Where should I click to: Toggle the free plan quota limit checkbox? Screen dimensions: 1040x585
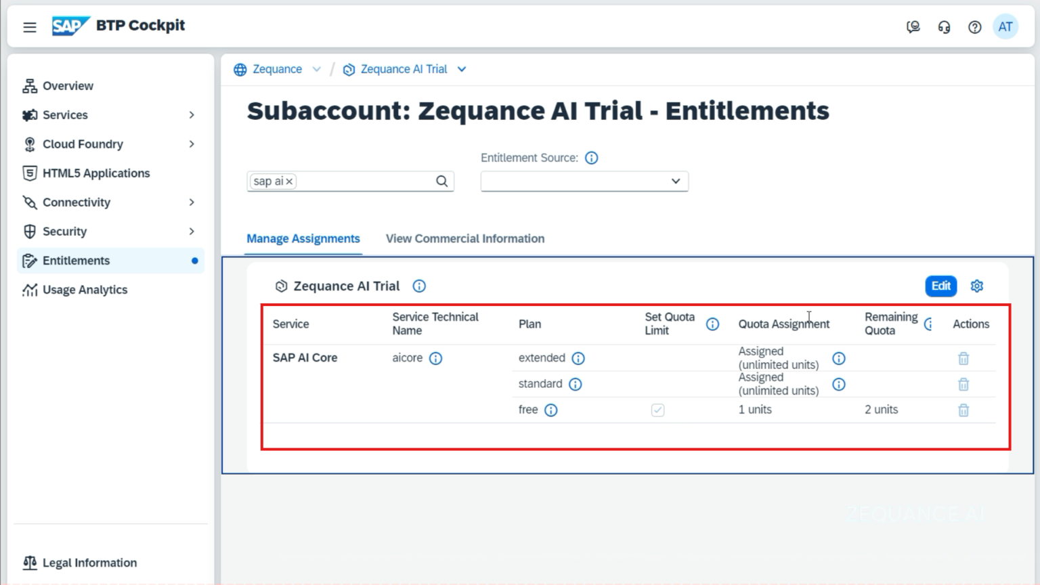pyautogui.click(x=657, y=410)
